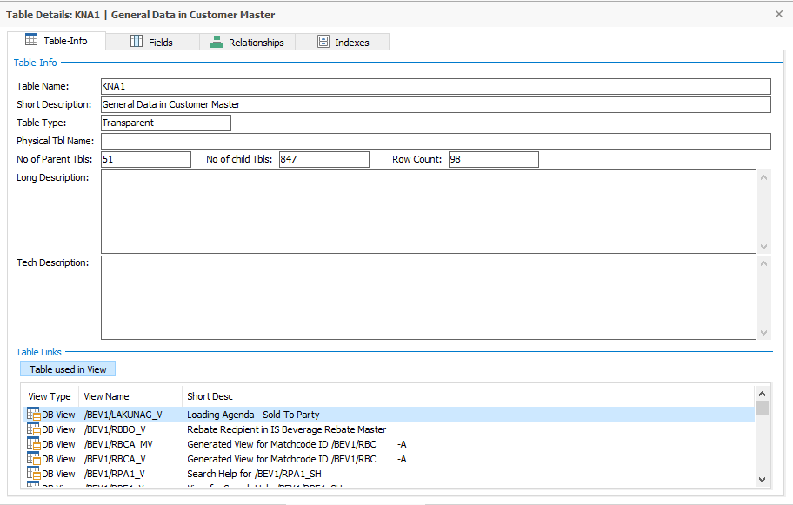This screenshot has height=505, width=793.
Task: Click the No of Parent Tbls field
Action: 146,159
